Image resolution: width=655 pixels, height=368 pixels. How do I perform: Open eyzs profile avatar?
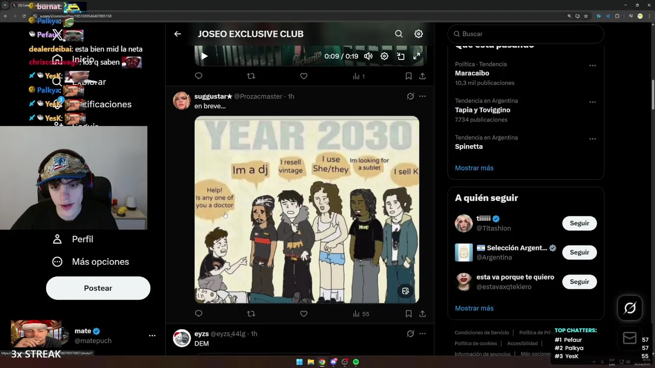click(182, 338)
